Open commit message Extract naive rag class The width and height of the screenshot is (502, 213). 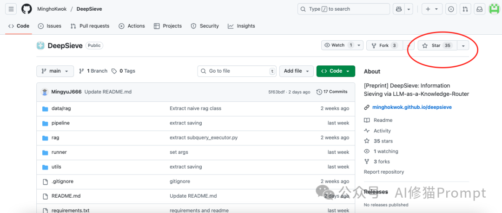(195, 108)
